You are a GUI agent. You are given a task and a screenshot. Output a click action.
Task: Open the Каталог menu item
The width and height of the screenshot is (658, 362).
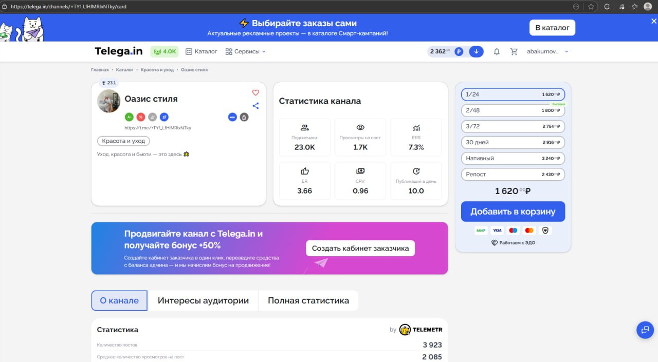pyautogui.click(x=202, y=51)
